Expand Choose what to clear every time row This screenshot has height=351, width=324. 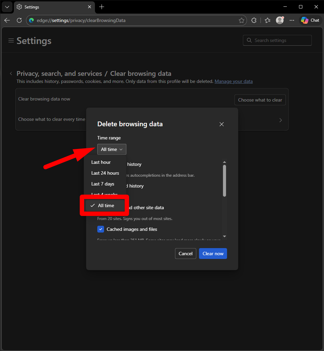pyautogui.click(x=152, y=120)
